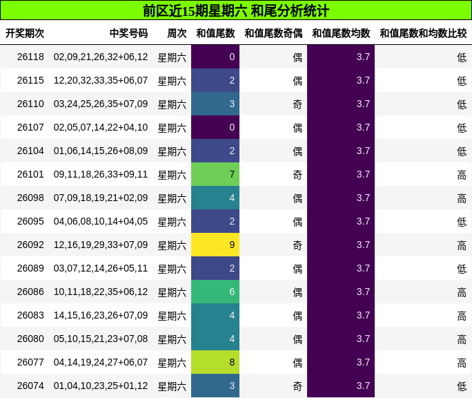Click issue number 26092
The image size is (472, 398).
(30, 245)
